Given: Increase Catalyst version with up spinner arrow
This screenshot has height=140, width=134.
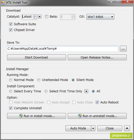Looking at the screenshot, I should coord(35,16).
